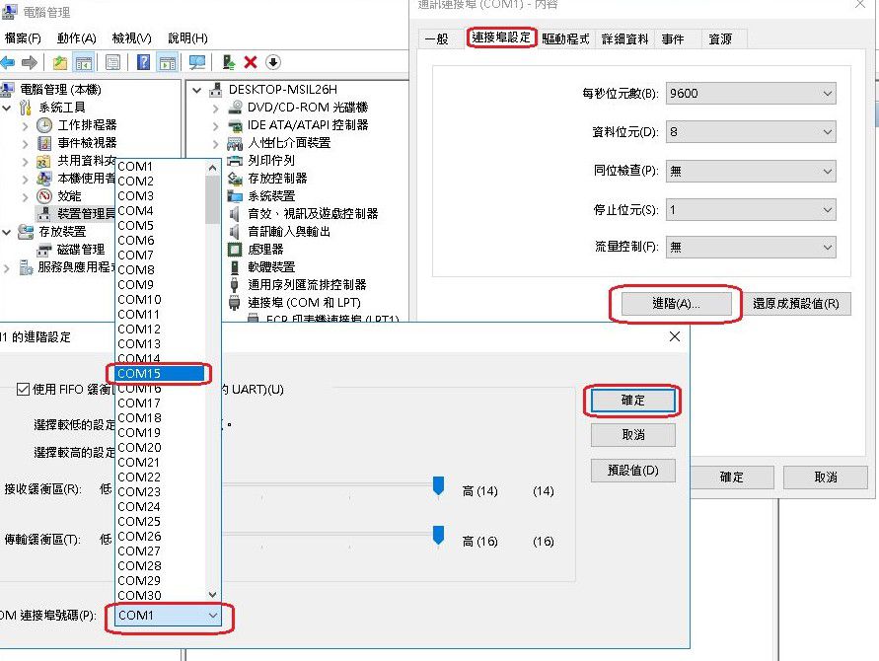
Task: Click the Help icon on the toolbar
Action: coord(143,61)
